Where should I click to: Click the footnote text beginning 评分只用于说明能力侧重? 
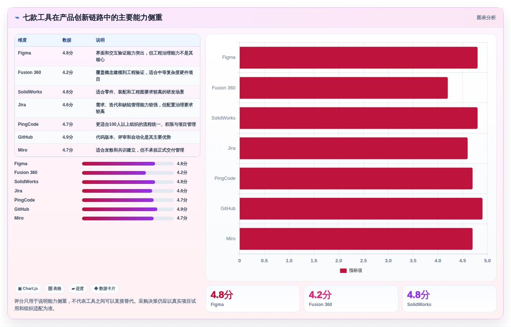[x=105, y=305]
